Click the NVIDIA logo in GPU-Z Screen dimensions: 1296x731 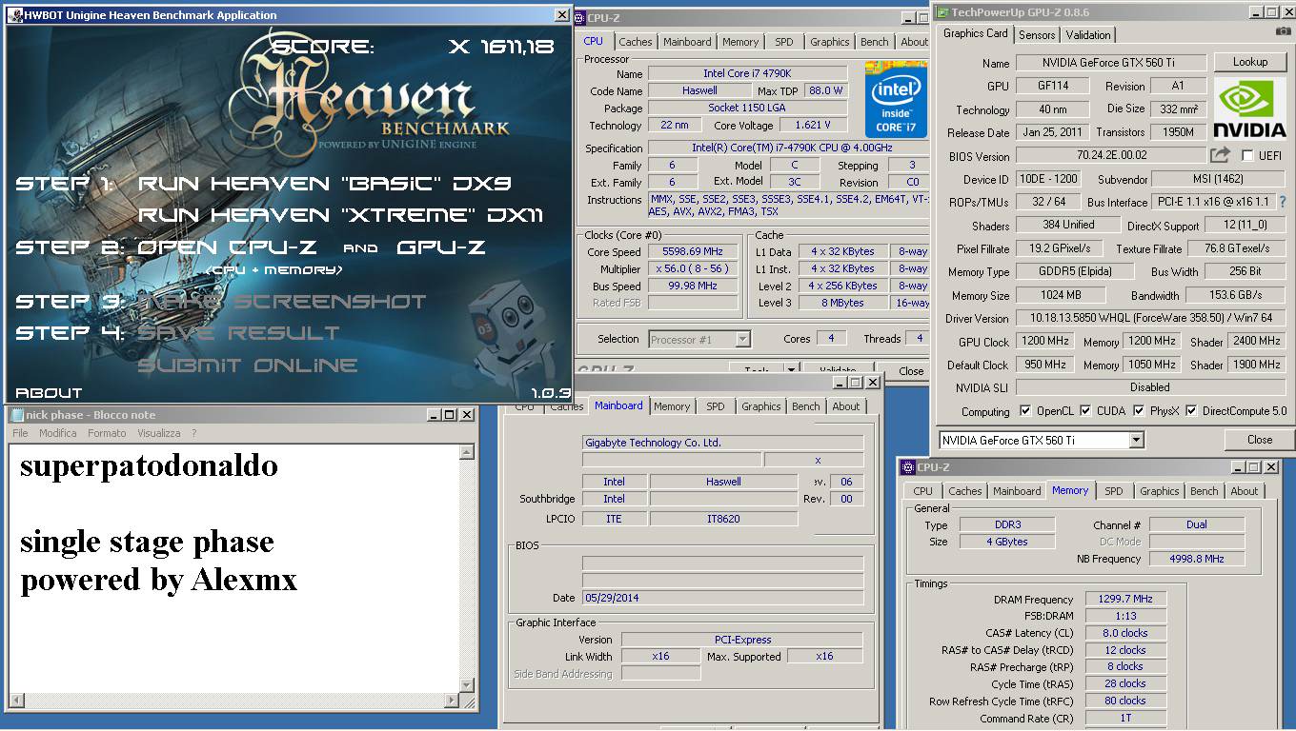pyautogui.click(x=1250, y=109)
